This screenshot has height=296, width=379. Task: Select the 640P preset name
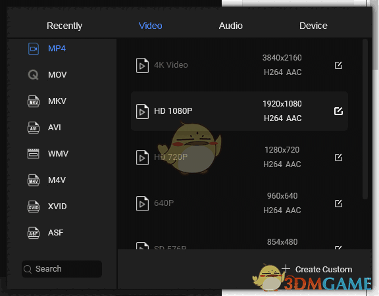pyautogui.click(x=164, y=203)
